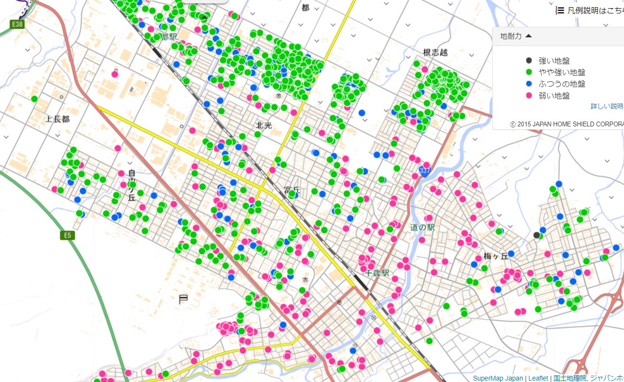
Task: Click the 上長都 place name on the map
Action: click(58, 119)
